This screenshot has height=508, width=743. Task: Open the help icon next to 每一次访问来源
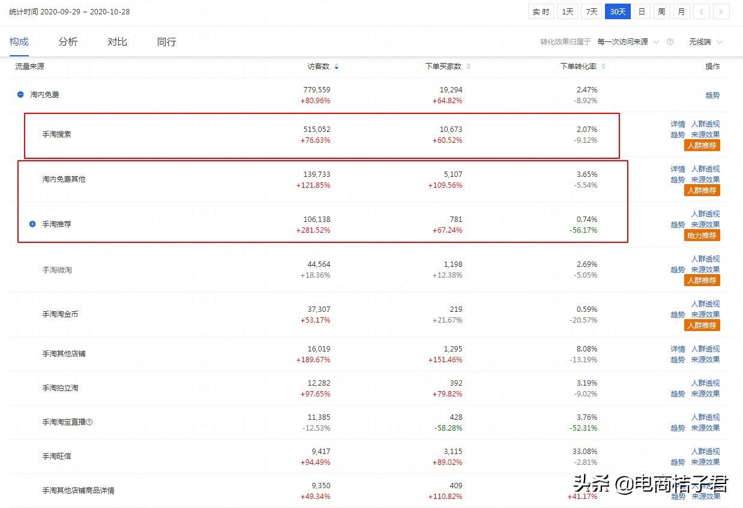(670, 42)
